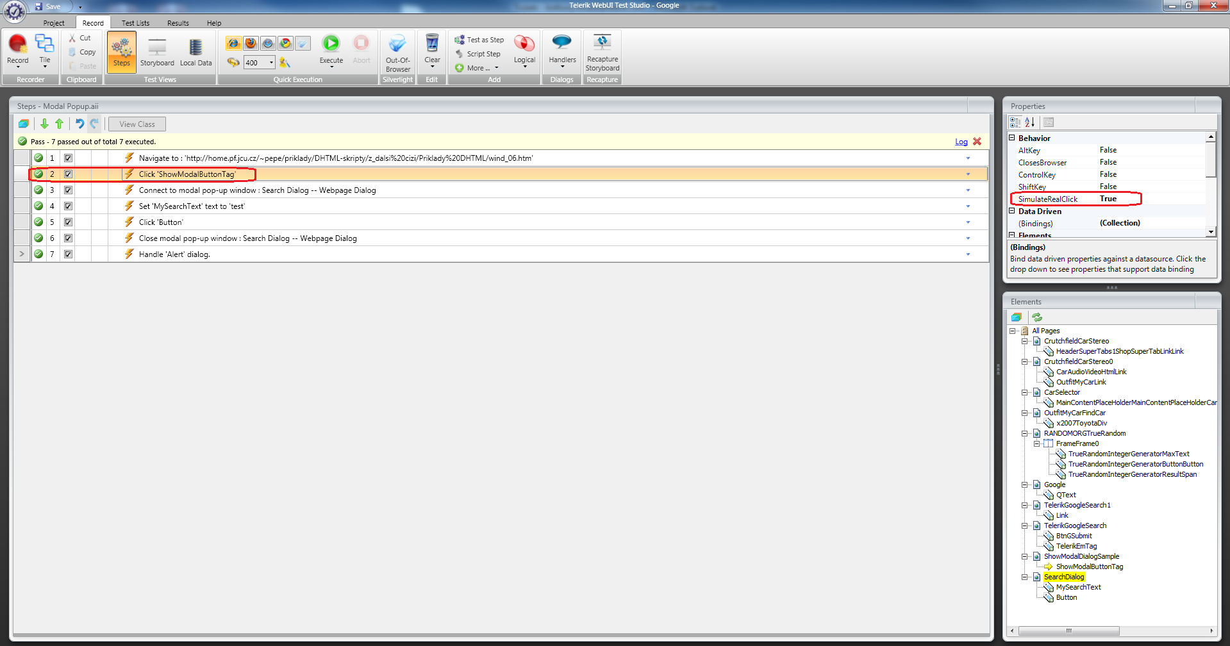
Task: Move the selected step up
Action: pos(60,124)
